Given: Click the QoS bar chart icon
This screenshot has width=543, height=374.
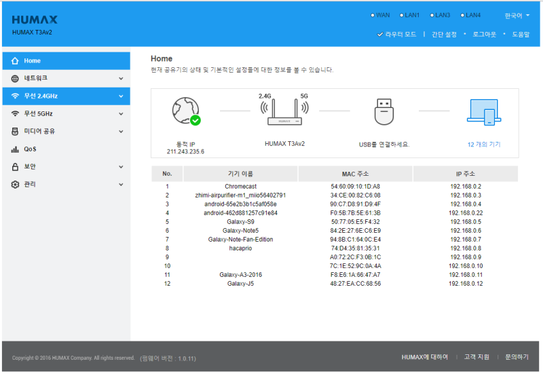Looking at the screenshot, I should coord(15,149).
